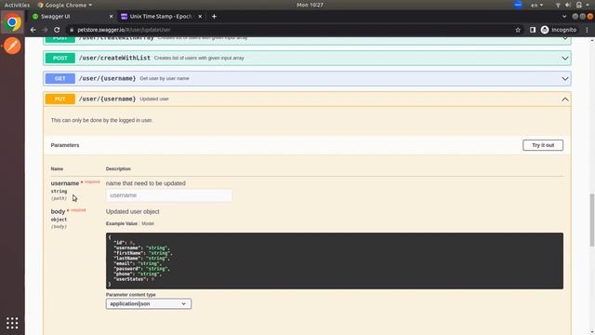Click the PUT method badge
Image resolution: width=595 pixels, height=335 pixels.
59,100
